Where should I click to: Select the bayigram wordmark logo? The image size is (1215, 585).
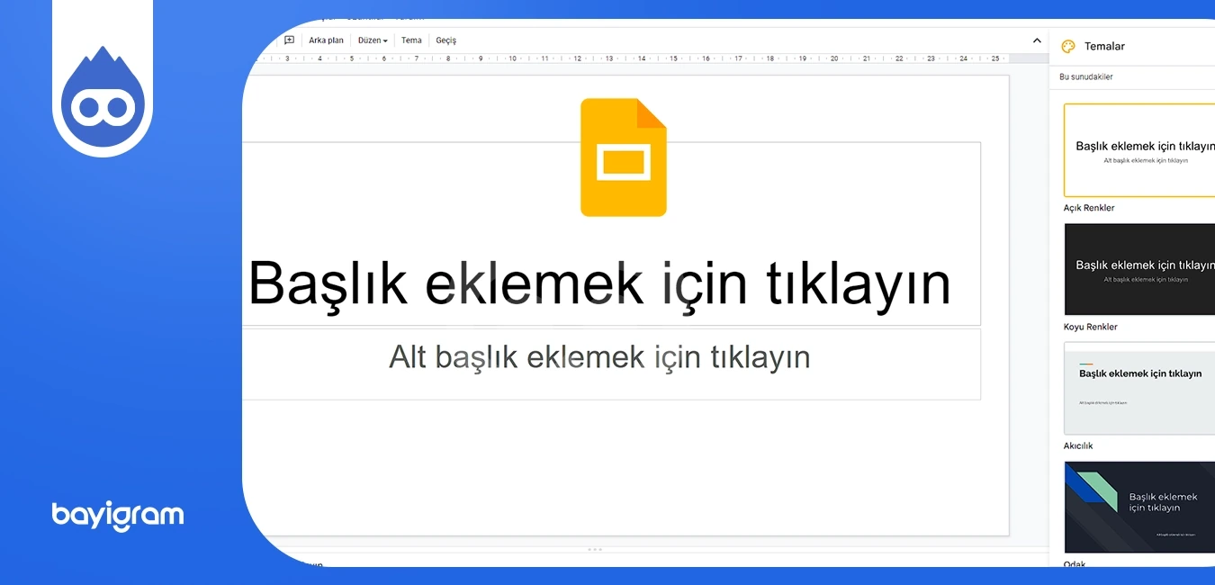pyautogui.click(x=117, y=515)
